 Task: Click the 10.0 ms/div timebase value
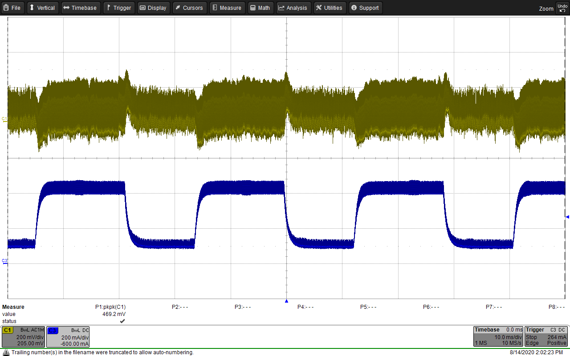click(x=508, y=337)
